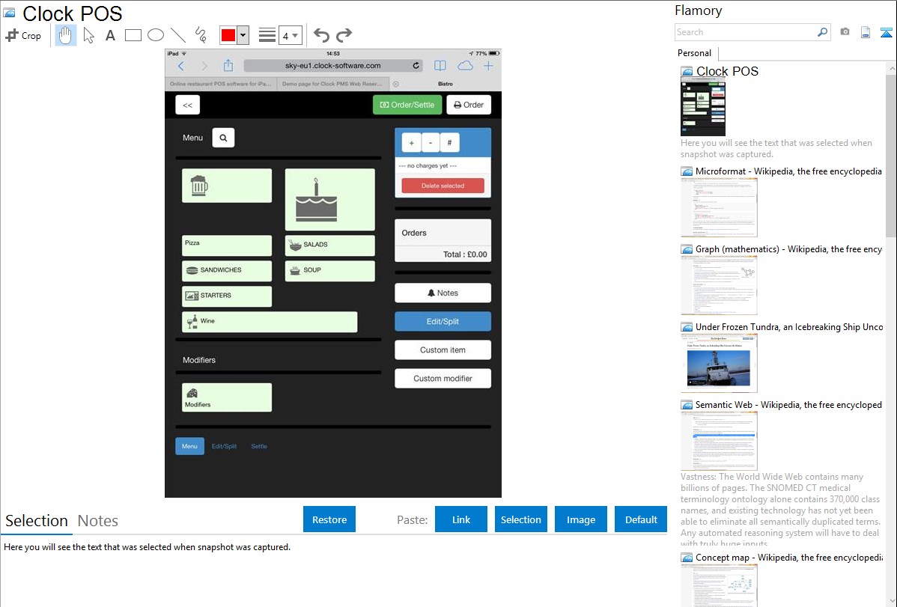Click the Safari share icon
The image size is (897, 607).
point(228,65)
